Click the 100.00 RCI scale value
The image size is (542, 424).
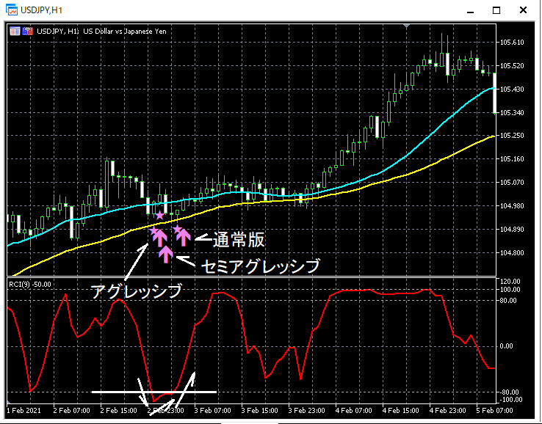(x=510, y=289)
